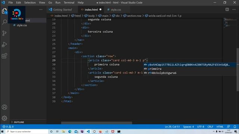Open Microsoft Edge from the taskbar

pos(70,131)
